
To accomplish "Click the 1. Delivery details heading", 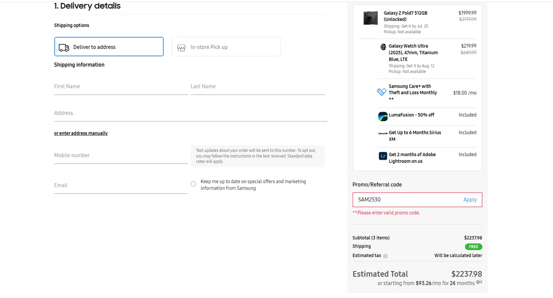I will coord(87,6).
